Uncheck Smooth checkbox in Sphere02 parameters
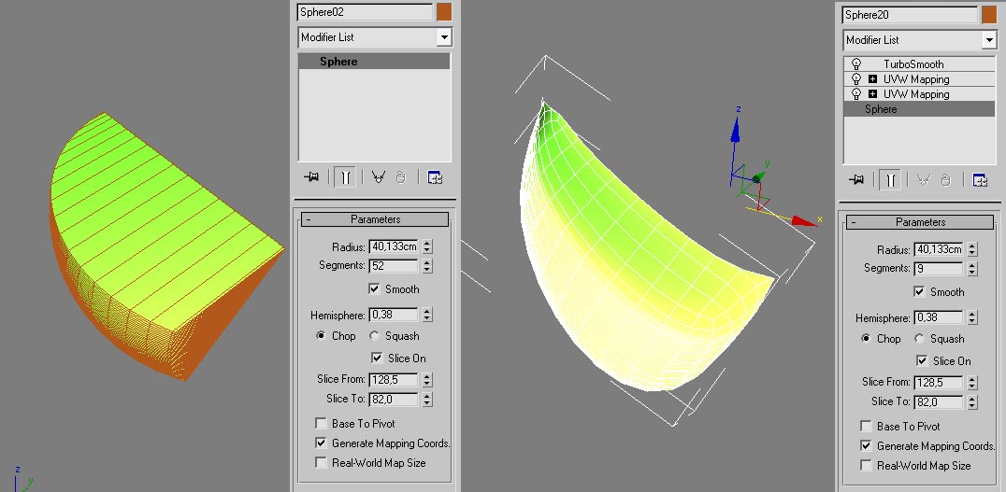The image size is (1006, 492). [375, 289]
